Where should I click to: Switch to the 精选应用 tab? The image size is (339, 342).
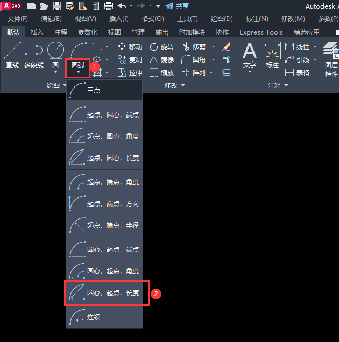(306, 32)
